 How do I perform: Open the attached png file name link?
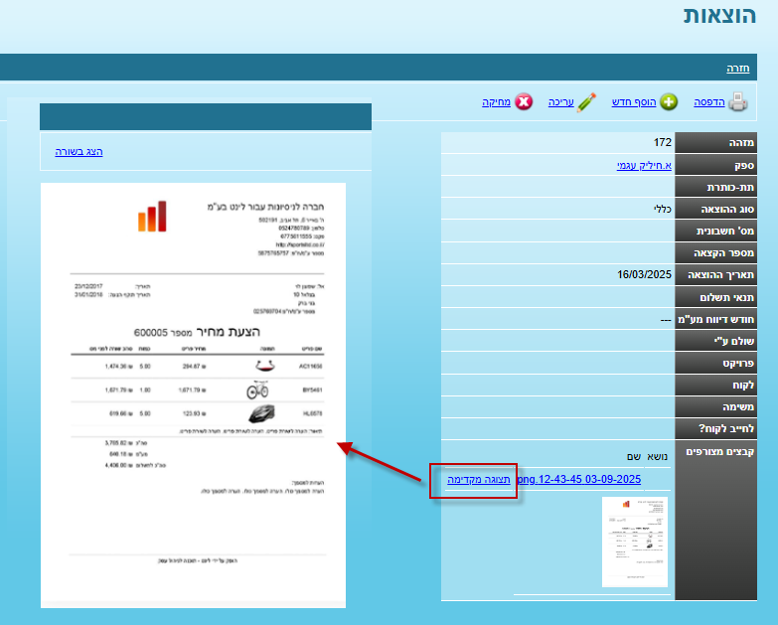click(578, 479)
